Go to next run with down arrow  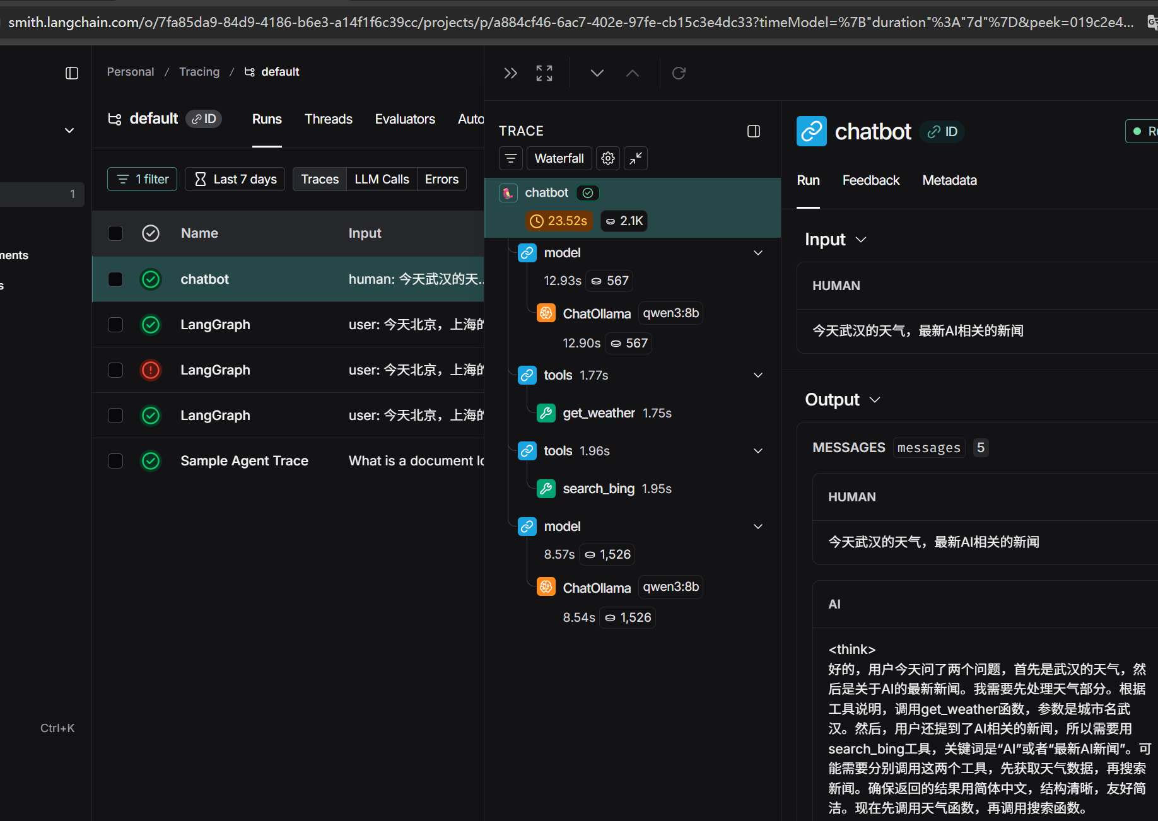click(x=597, y=73)
